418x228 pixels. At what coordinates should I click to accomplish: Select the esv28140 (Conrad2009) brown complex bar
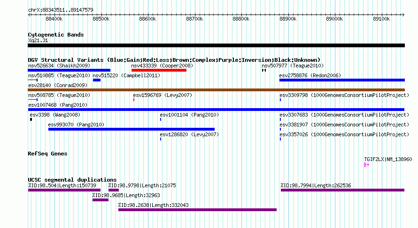point(216,90)
